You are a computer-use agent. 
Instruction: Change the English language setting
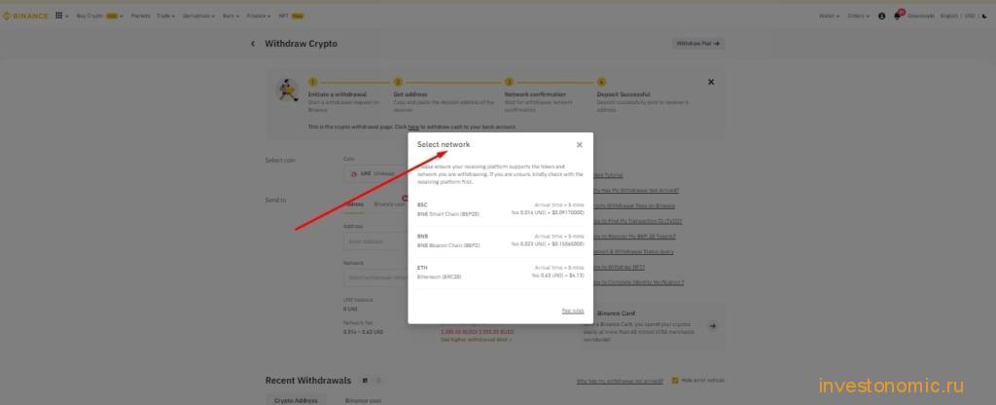pos(949,16)
